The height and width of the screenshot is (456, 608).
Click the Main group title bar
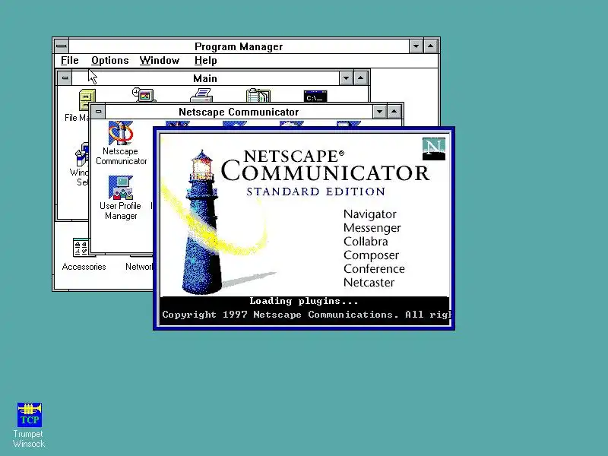point(205,78)
